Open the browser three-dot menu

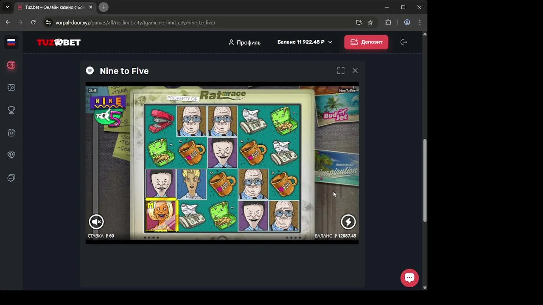(x=420, y=22)
